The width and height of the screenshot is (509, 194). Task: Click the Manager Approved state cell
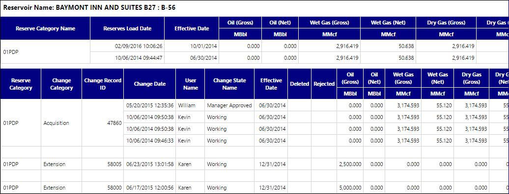tap(229, 105)
